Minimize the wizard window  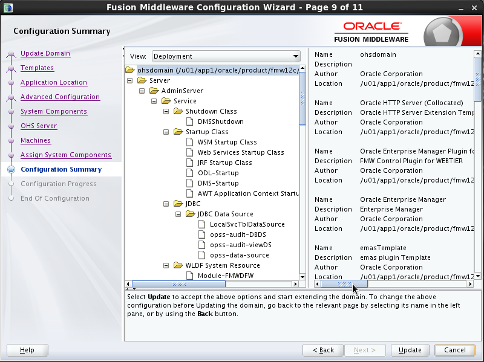461,8
